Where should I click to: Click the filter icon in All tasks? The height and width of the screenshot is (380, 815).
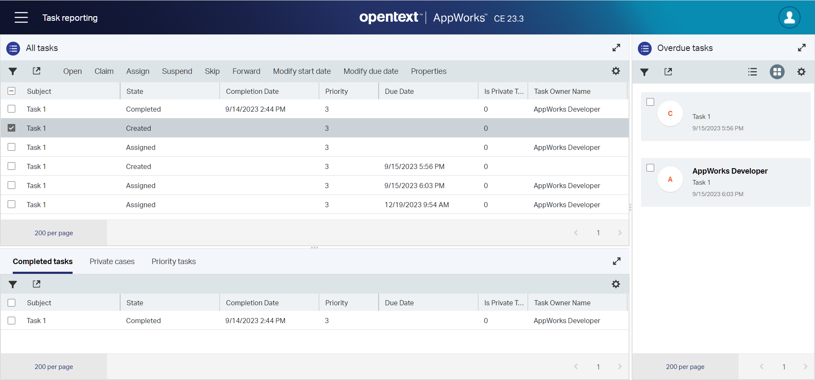pos(13,71)
